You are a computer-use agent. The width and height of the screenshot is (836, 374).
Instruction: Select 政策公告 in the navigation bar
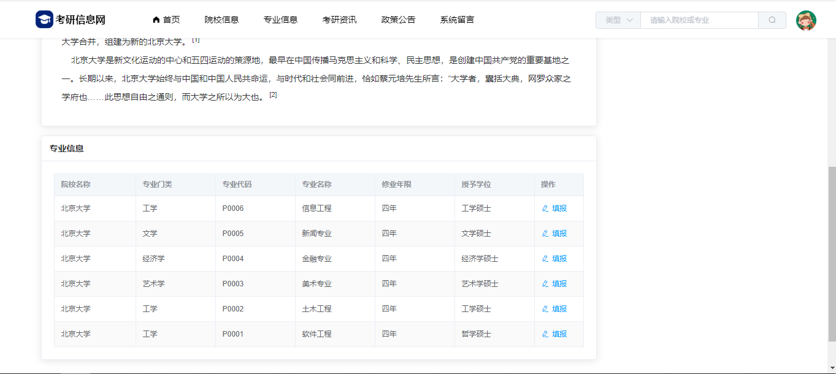click(398, 20)
